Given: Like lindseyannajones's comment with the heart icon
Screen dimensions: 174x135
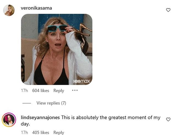Looking at the screenshot, I should 168,119.
